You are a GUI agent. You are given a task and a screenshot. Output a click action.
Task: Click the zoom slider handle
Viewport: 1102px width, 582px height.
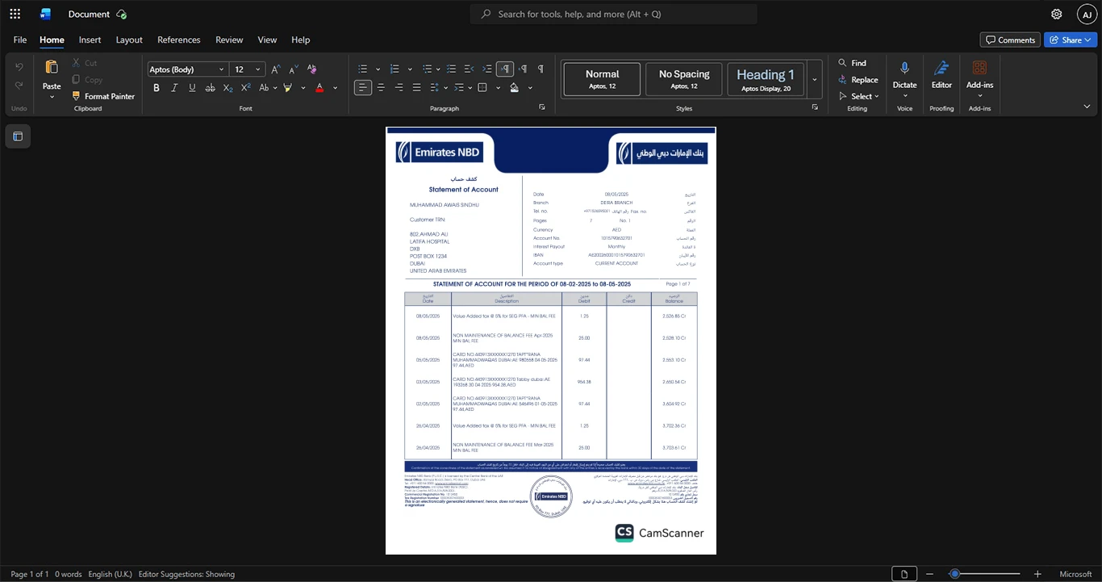click(954, 574)
